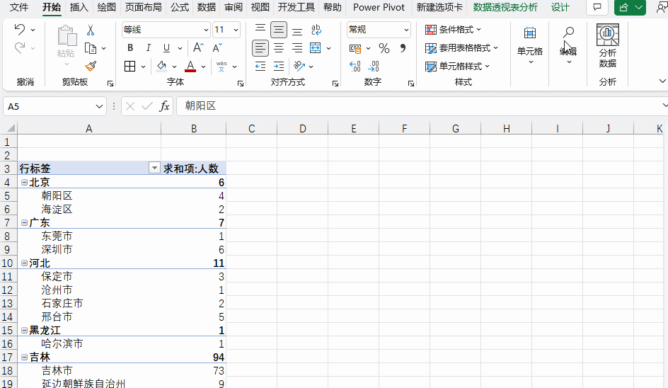Open the Analyze Data tool
The image size is (668, 388).
point(607,46)
